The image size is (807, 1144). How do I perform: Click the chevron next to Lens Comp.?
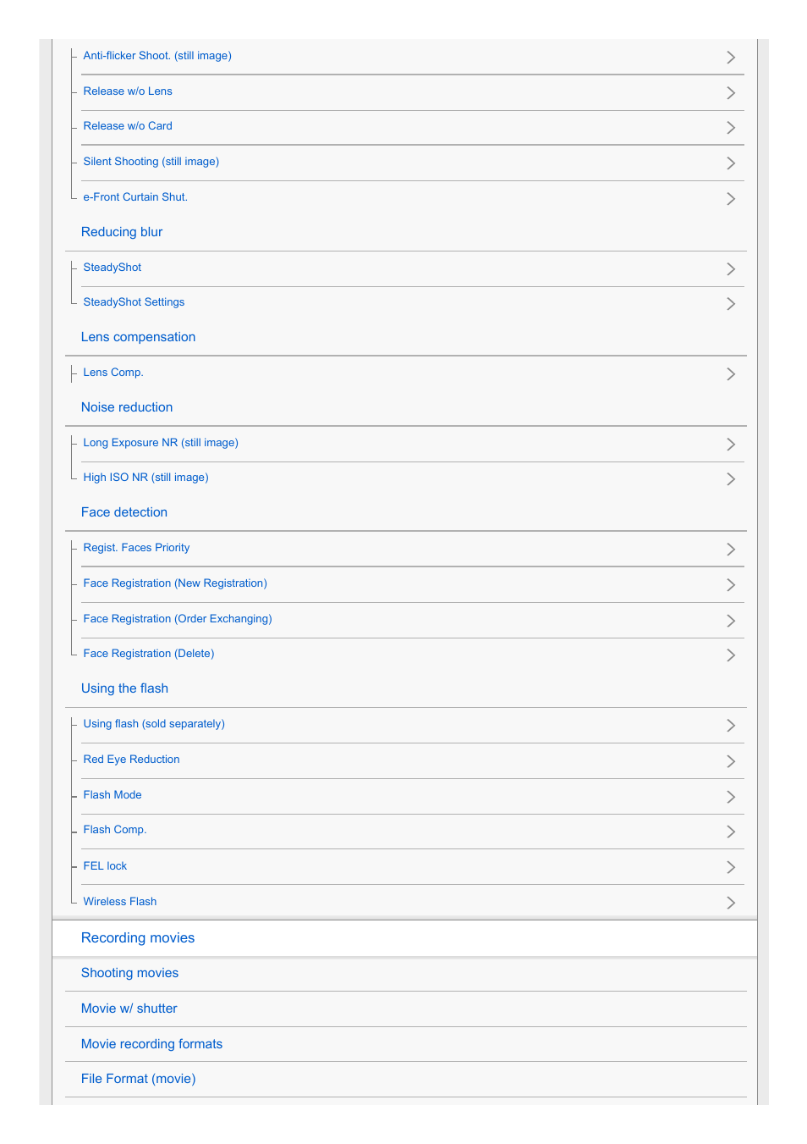(x=731, y=374)
